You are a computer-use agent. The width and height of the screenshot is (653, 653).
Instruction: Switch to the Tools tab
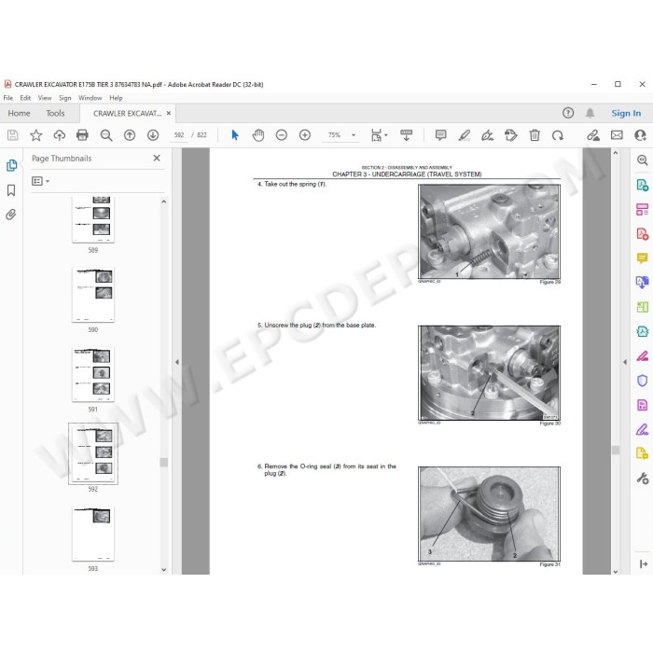pyautogui.click(x=55, y=113)
